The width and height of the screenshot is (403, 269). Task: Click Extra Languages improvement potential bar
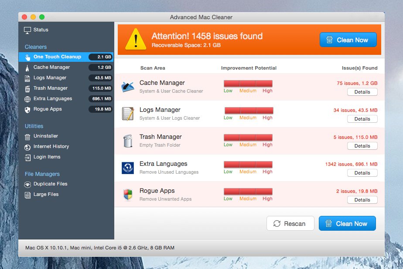[248, 165]
